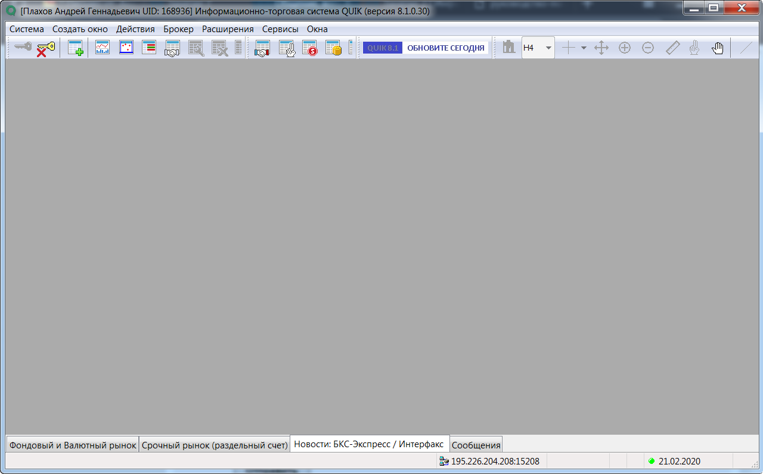Expand the crosshair tool dropdown arrow
763x474 pixels.
(x=584, y=48)
